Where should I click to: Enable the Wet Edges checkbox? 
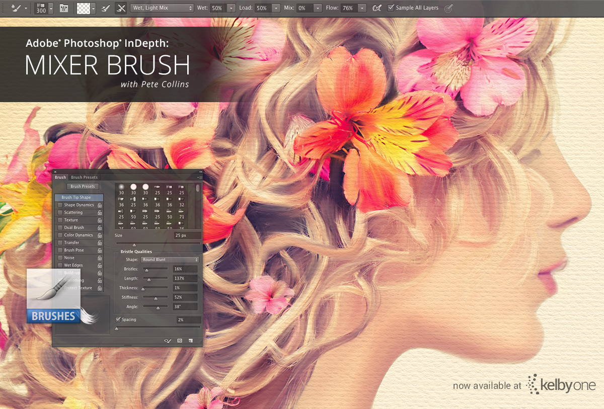click(x=60, y=266)
